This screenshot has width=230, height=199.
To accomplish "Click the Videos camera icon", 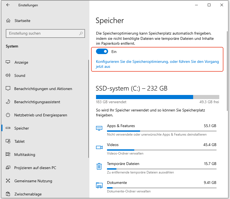I will [x=99, y=147].
